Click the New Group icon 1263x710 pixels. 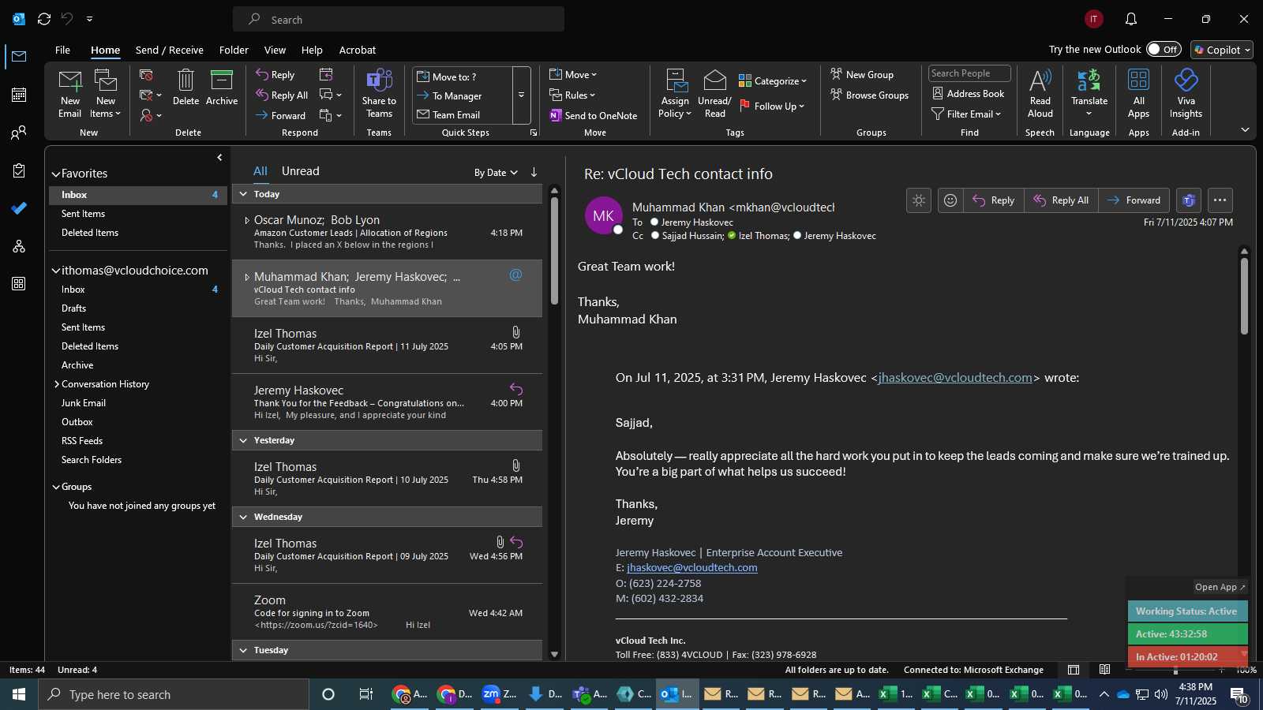[x=862, y=74]
